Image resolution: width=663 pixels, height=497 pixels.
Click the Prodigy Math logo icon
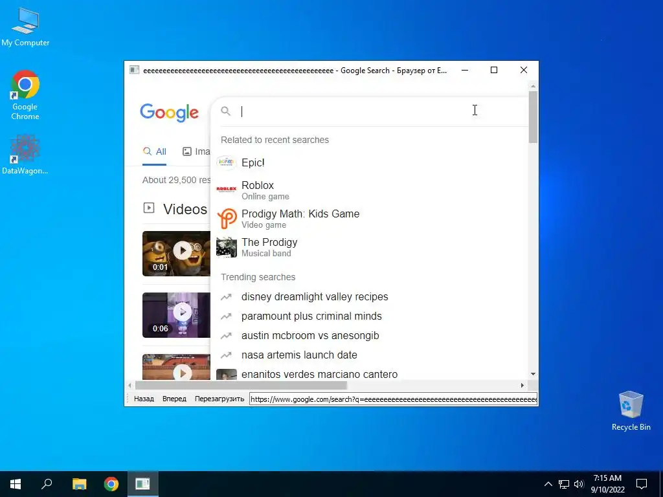(x=226, y=219)
